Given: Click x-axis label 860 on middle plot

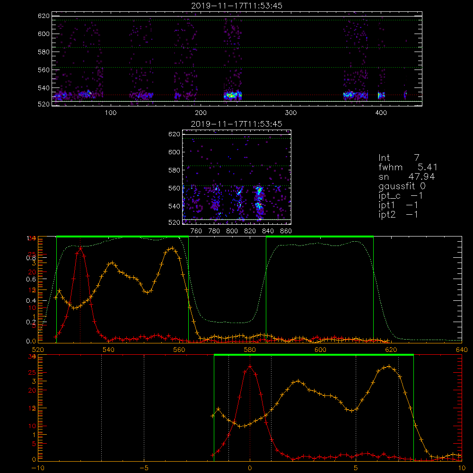Looking at the screenshot, I should [286, 231].
